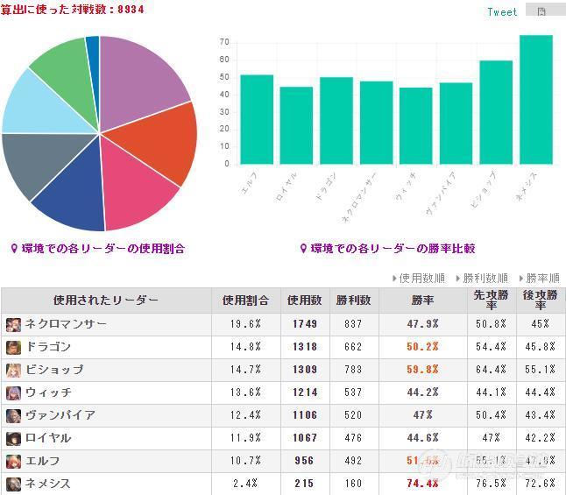Click the Royal leader portrait icon
This screenshot has width=566, height=495.
(x=13, y=438)
